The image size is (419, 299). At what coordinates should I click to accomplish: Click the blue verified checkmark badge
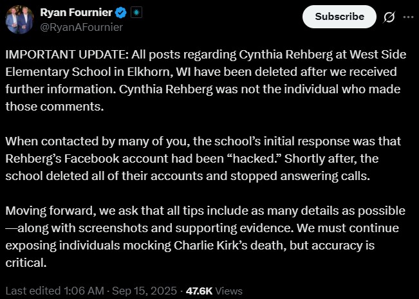click(x=120, y=13)
